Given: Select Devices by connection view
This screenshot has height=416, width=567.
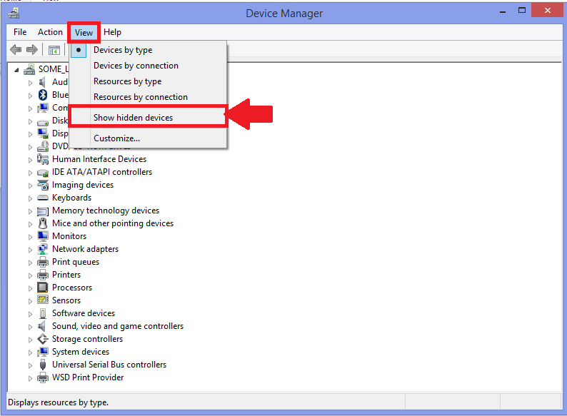Looking at the screenshot, I should [149, 66].
